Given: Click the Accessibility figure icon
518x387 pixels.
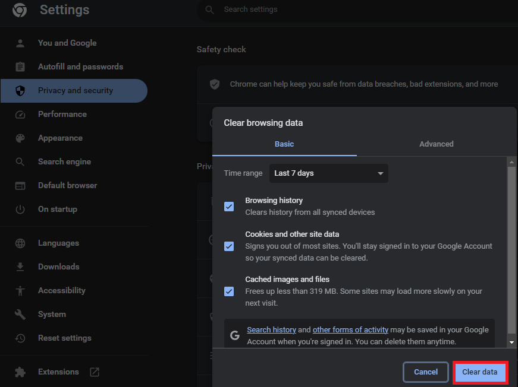Looking at the screenshot, I should click(x=20, y=291).
